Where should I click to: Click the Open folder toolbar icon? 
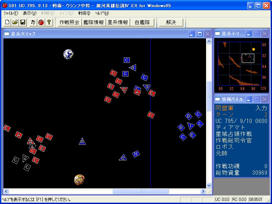click(15, 22)
